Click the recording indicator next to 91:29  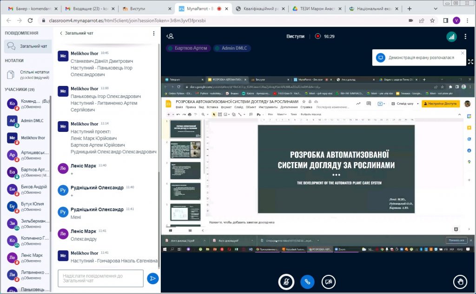pyautogui.click(x=318, y=36)
